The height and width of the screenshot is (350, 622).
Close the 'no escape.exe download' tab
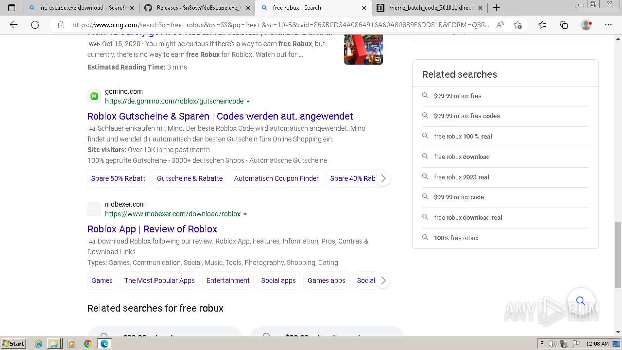(132, 8)
